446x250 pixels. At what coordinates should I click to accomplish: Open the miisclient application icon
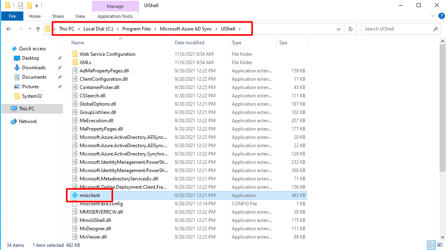tap(75, 195)
